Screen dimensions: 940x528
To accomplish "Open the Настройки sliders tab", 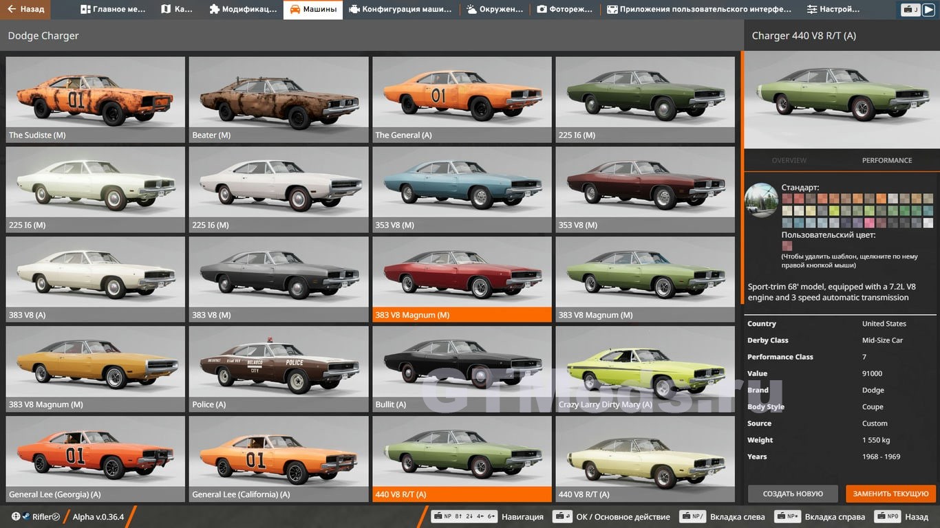I will (x=833, y=10).
